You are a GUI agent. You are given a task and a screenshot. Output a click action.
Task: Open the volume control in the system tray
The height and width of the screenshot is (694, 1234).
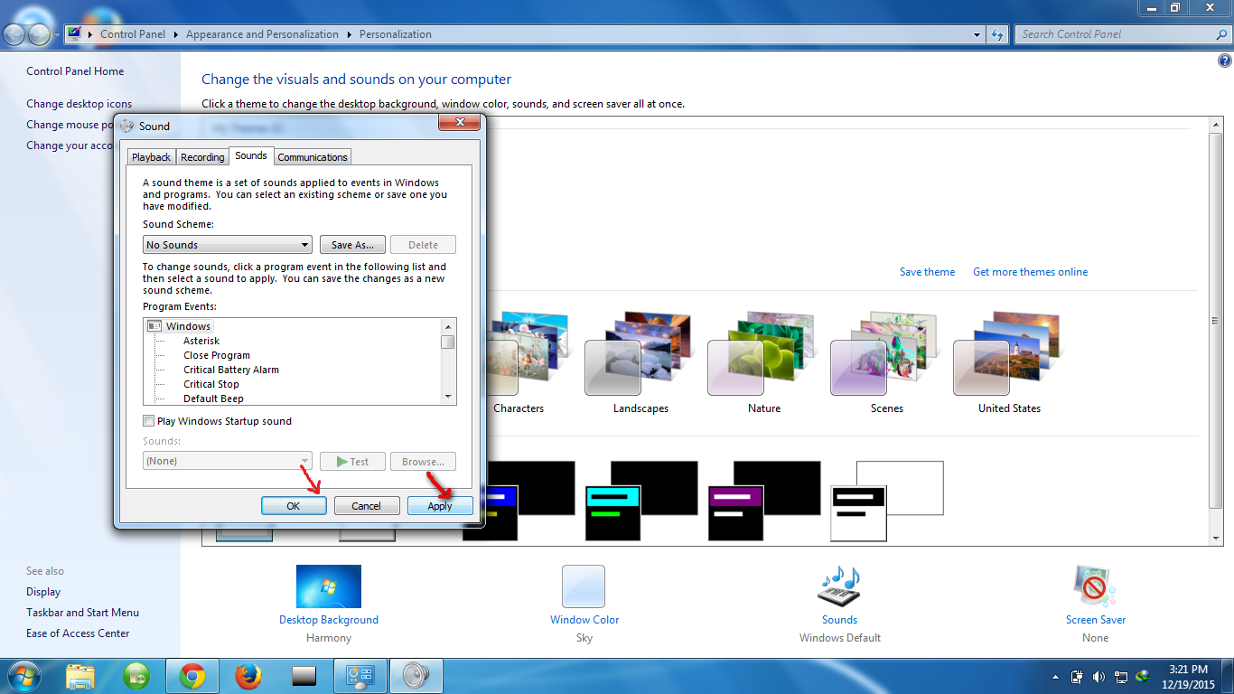point(1098,676)
